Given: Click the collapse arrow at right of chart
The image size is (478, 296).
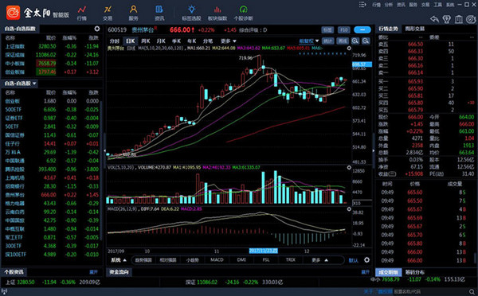Looking at the screenshot, I should tap(374, 150).
